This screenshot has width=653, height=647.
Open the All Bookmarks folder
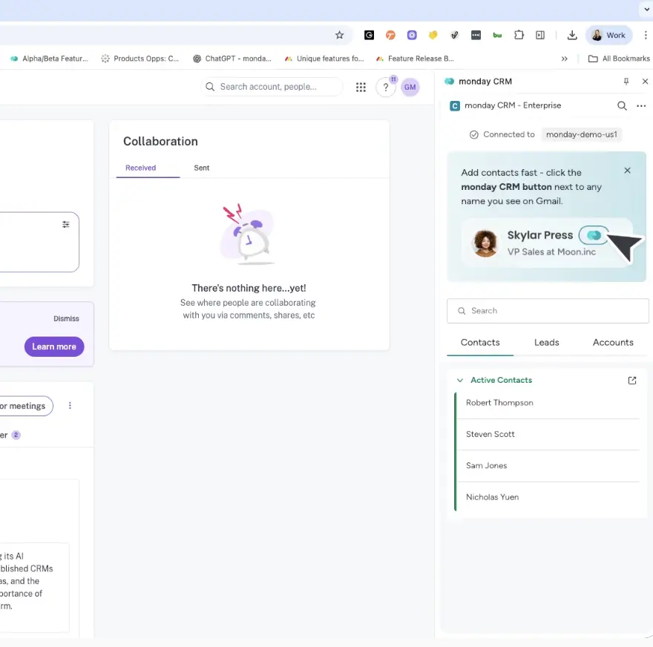coord(619,59)
